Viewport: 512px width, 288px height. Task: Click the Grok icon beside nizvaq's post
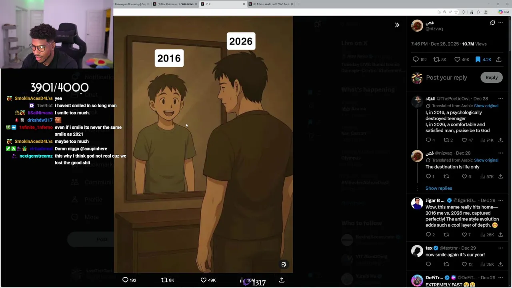(x=492, y=23)
